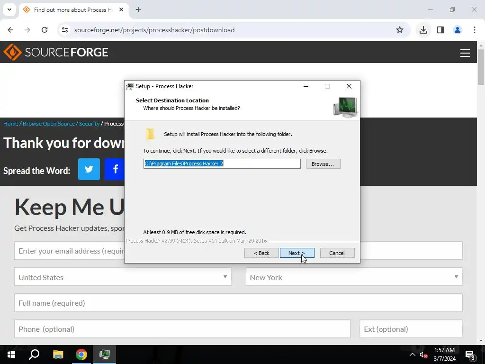This screenshot has height=364, width=485.
Task: Open the taskbar clock and date
Action: coord(444,355)
